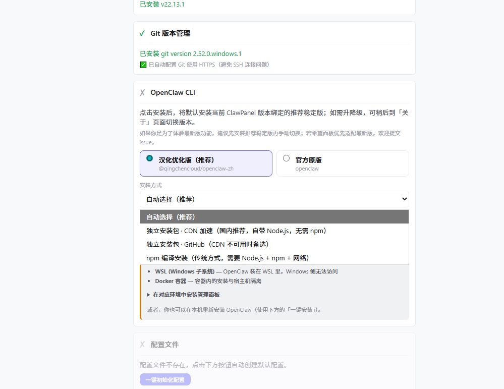Select the 独立安装包 · CDN 加速 option

235,231
